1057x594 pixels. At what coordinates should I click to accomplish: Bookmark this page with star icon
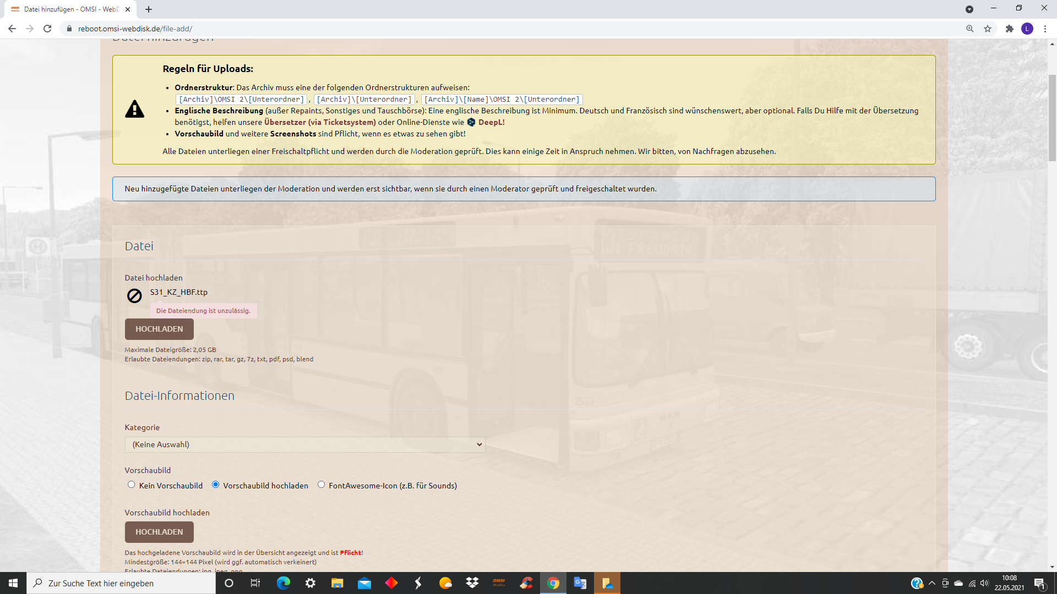(x=988, y=29)
